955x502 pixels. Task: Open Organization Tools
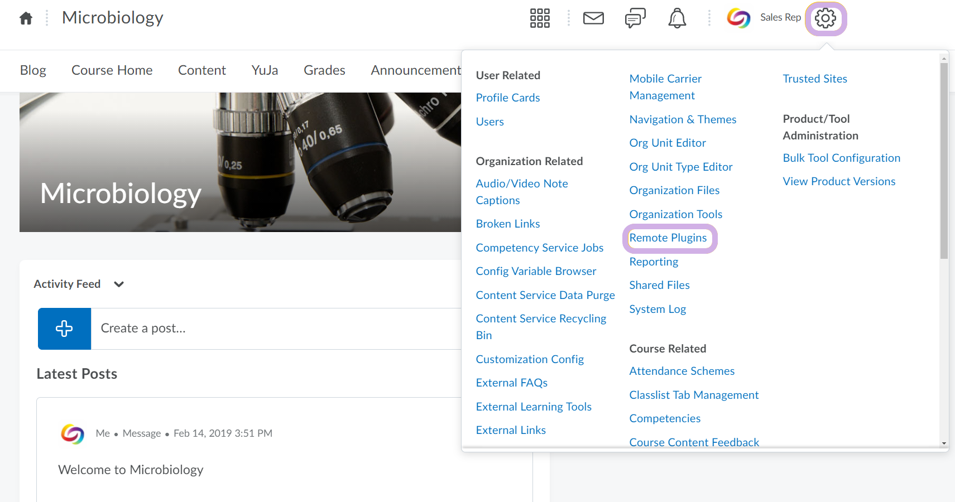point(676,214)
